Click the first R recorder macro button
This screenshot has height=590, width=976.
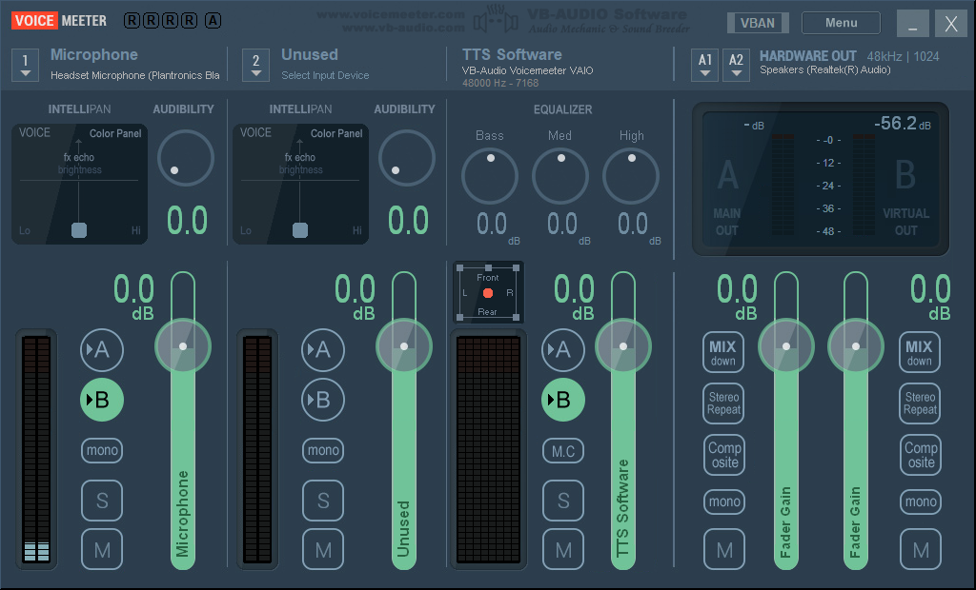[x=130, y=20]
